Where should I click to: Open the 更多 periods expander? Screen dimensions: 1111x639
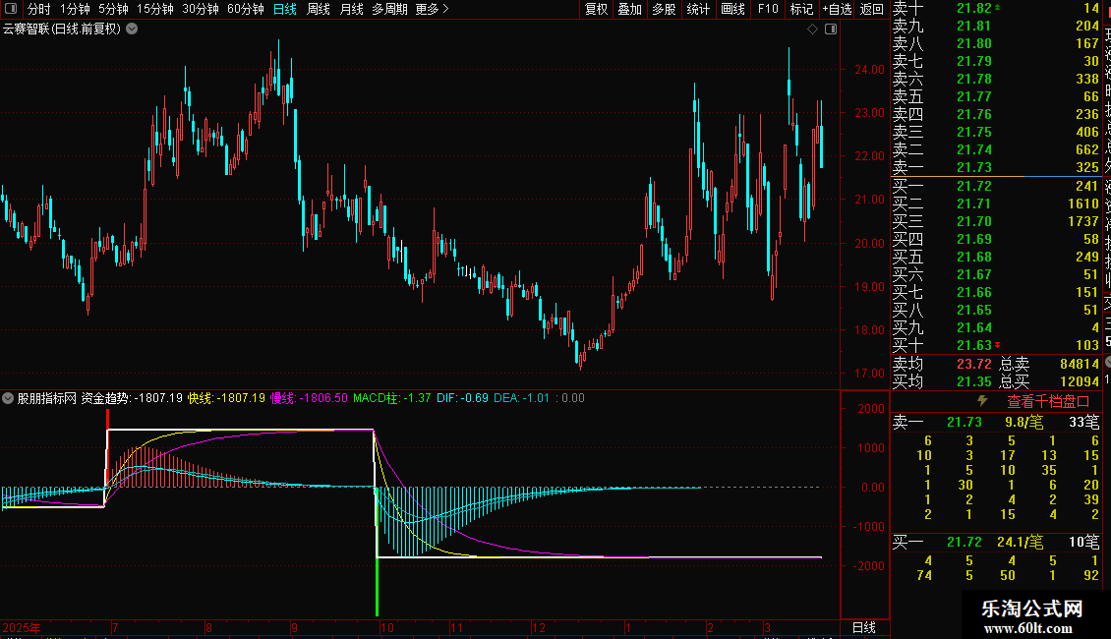433,9
